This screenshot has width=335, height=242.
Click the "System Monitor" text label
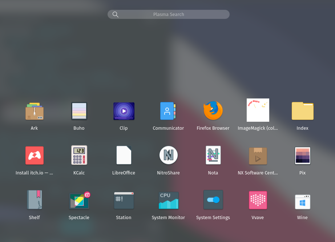tap(168, 217)
